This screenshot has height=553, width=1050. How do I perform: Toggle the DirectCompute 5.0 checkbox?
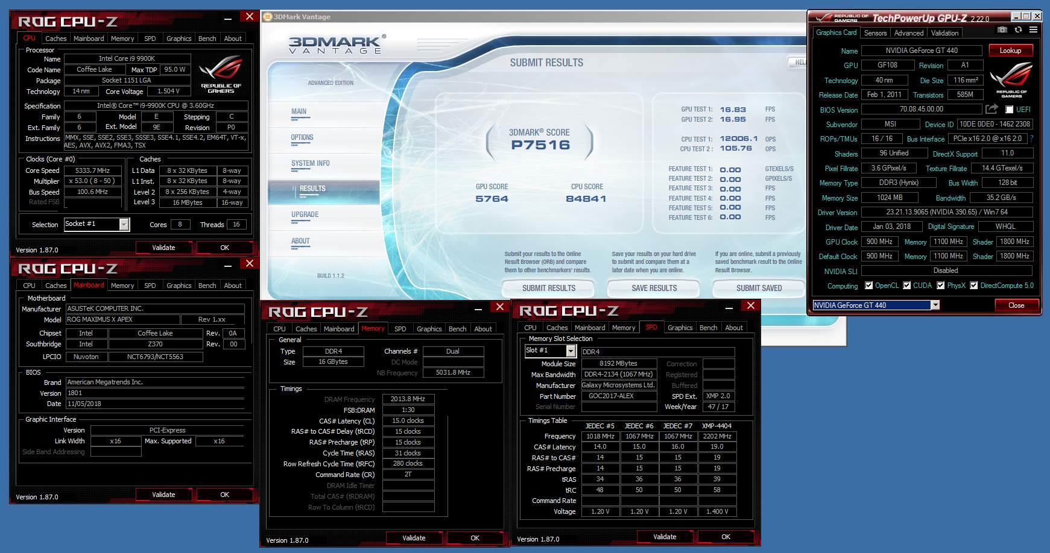(x=973, y=286)
